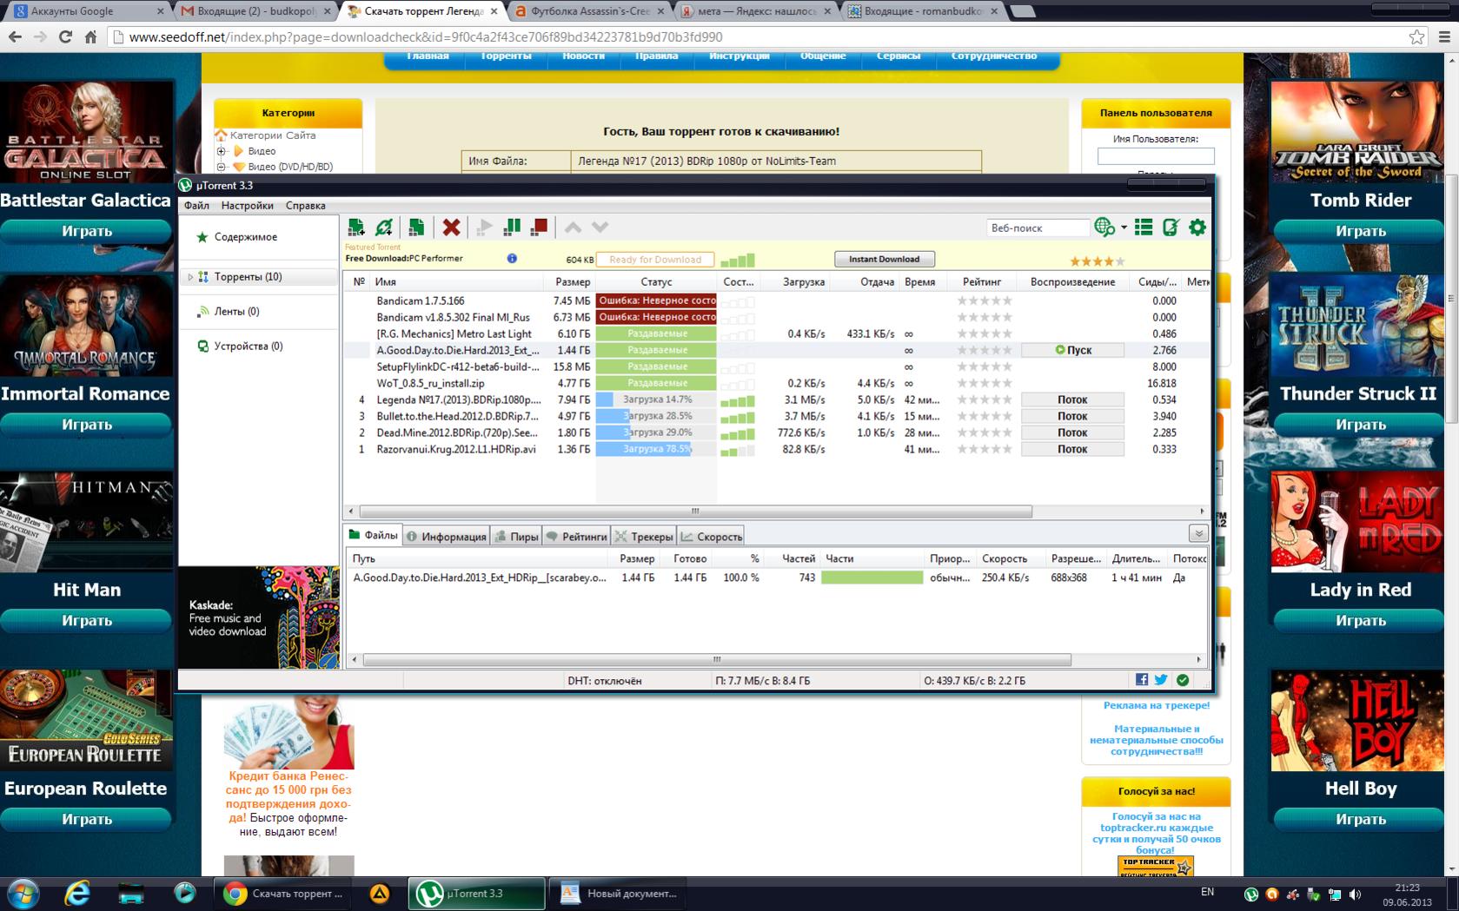Open the search engine dropdown arrow

(1124, 228)
